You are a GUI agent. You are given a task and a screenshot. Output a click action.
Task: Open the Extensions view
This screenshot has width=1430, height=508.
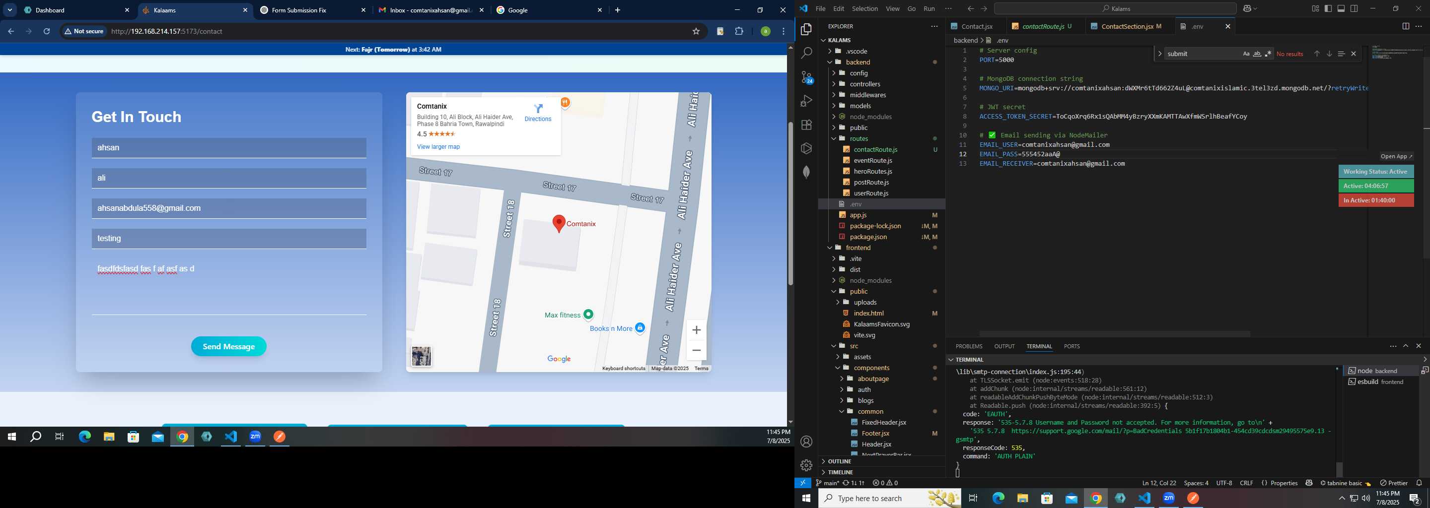click(x=806, y=125)
